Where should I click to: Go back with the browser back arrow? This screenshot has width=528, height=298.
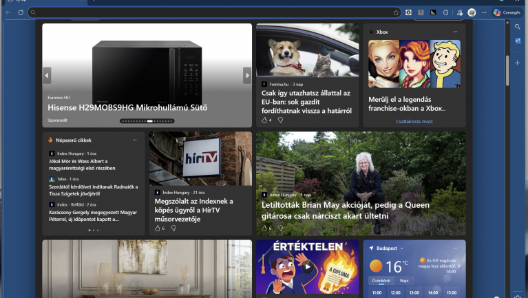point(8,12)
